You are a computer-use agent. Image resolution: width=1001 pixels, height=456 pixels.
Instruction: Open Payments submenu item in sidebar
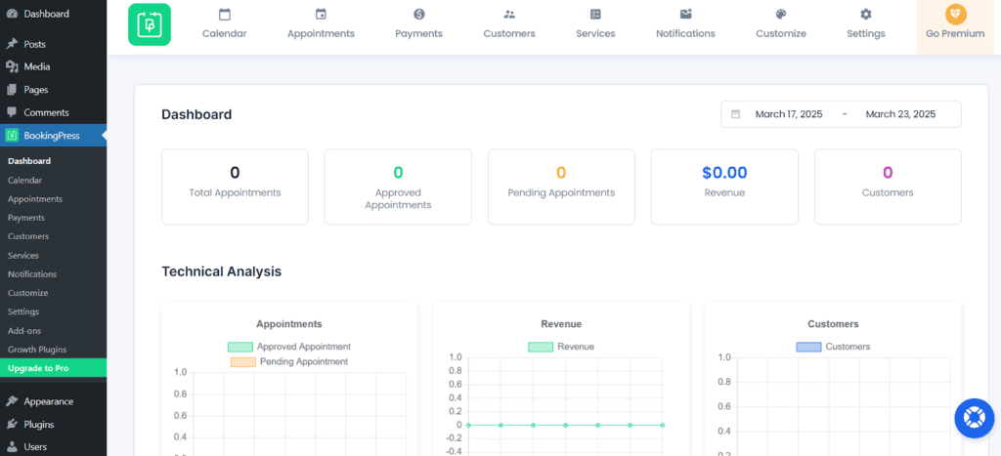26,218
